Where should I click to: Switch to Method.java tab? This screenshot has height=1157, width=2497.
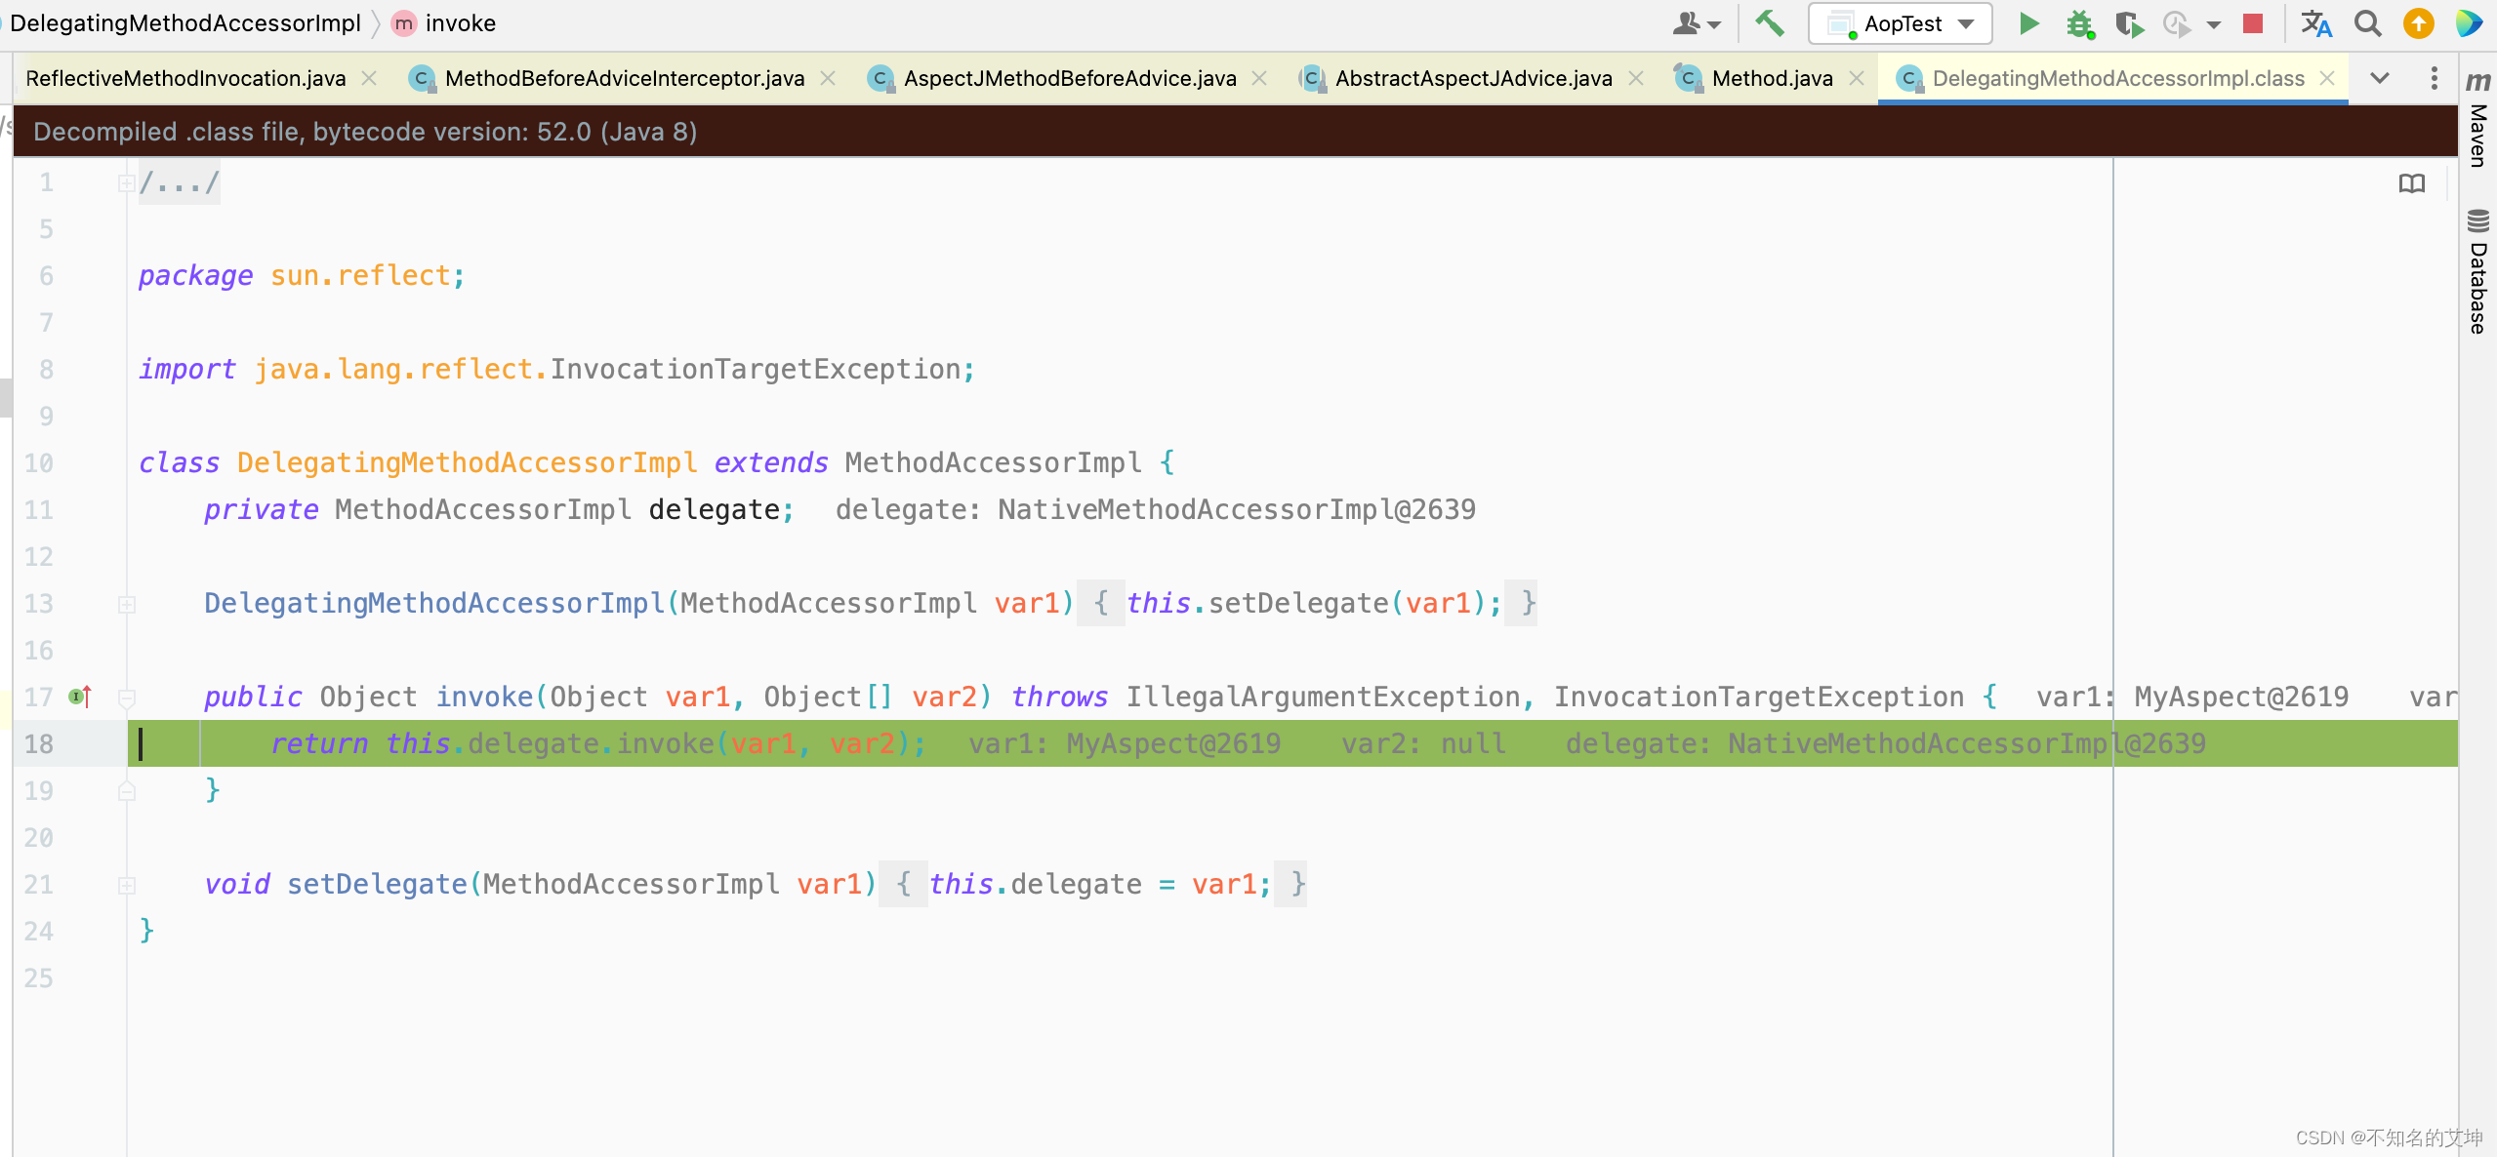pyautogui.click(x=1773, y=78)
